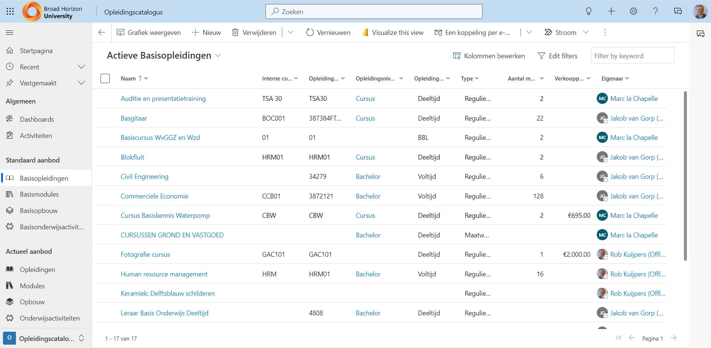711x348 pixels.
Task: Open Commerciele Economie record link
Action: pos(154,196)
